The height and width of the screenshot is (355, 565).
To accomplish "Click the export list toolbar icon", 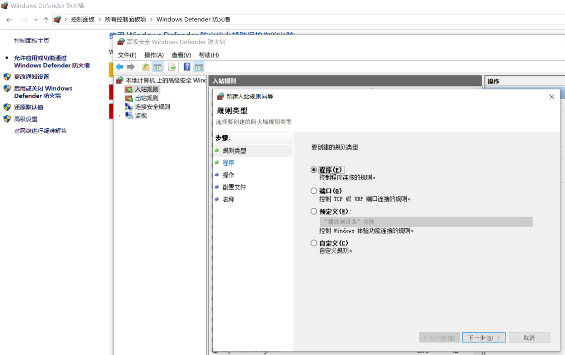I will pos(172,67).
